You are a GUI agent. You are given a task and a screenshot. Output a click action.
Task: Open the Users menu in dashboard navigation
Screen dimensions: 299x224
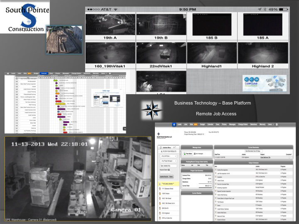271,124
